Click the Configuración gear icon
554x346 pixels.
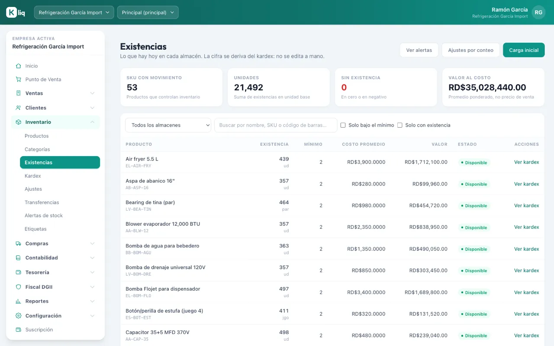pyautogui.click(x=18, y=316)
